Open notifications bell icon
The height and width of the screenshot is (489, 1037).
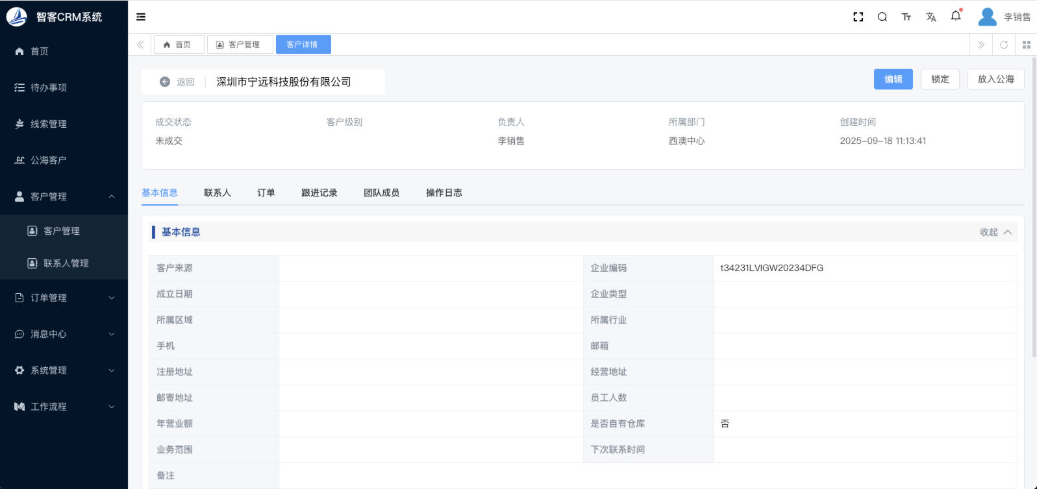pyautogui.click(x=955, y=16)
